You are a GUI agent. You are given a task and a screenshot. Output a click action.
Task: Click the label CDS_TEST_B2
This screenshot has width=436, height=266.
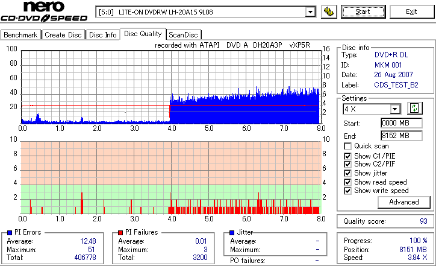[x=396, y=85]
